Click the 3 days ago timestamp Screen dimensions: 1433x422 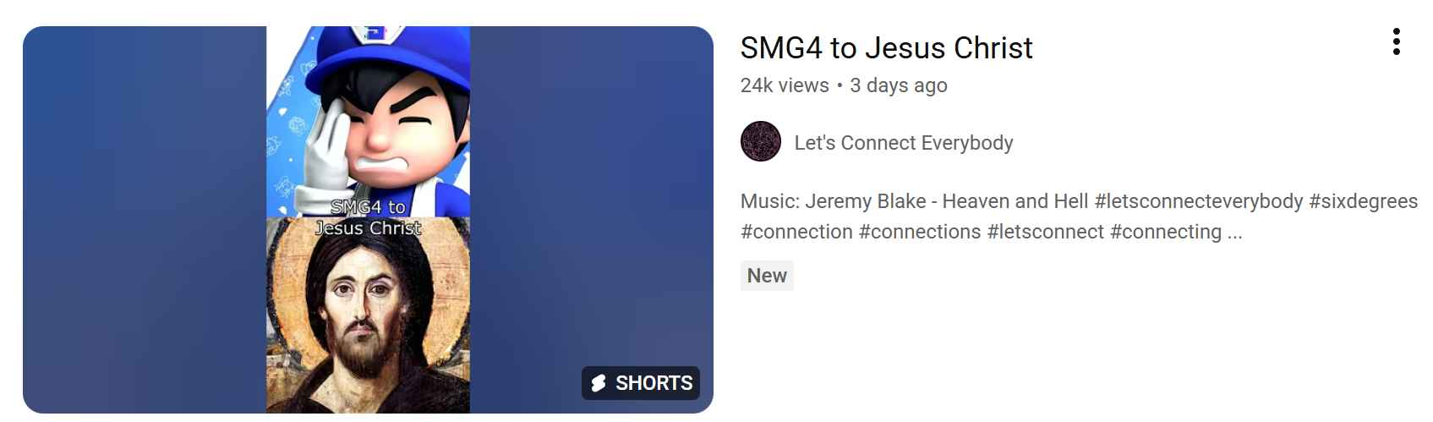899,85
